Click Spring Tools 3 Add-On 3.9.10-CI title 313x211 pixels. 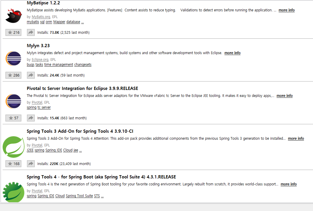[80, 131]
